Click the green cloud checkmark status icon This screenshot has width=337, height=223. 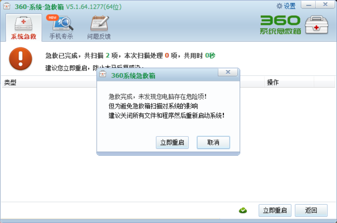(243, 210)
